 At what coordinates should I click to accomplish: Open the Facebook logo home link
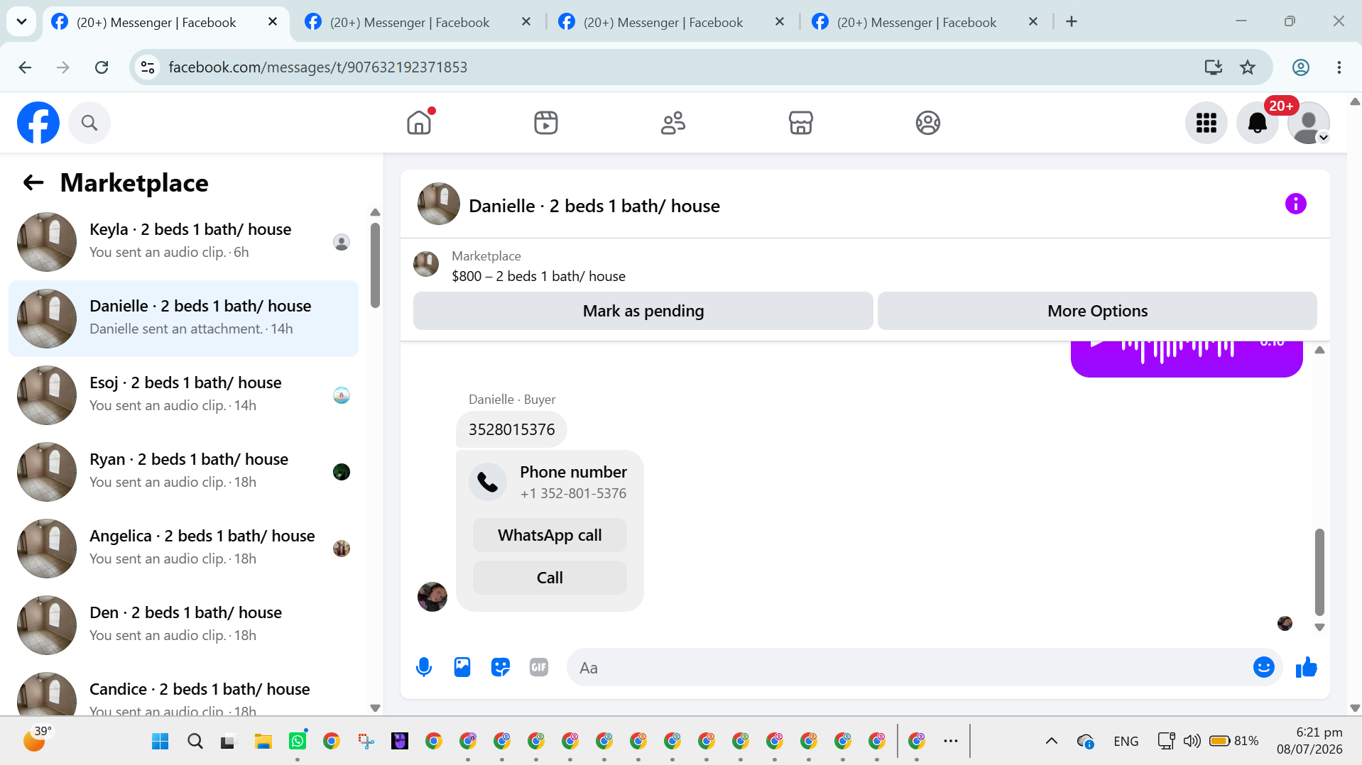click(38, 123)
